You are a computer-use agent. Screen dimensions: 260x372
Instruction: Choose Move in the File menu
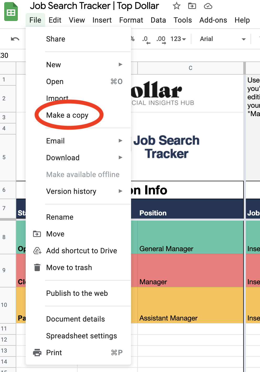[78, 234]
